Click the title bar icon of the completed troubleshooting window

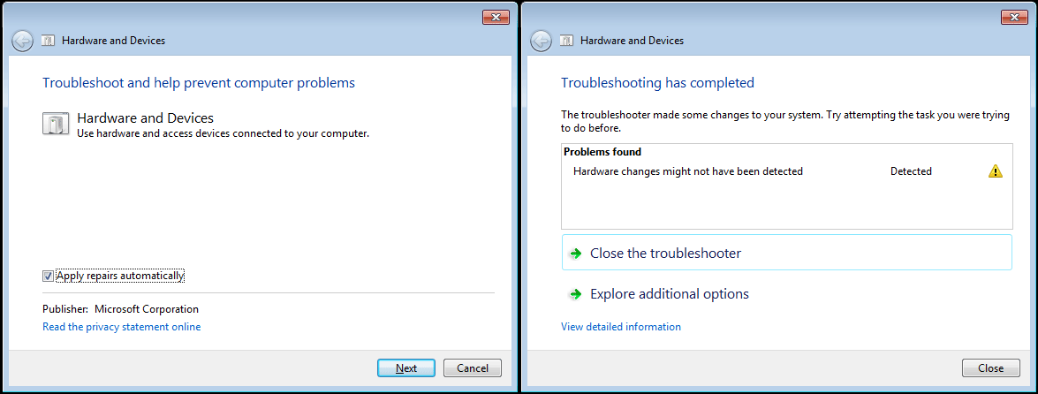566,41
